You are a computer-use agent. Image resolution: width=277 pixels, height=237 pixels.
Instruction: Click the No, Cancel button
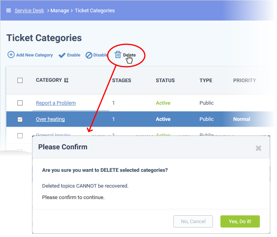(193, 221)
